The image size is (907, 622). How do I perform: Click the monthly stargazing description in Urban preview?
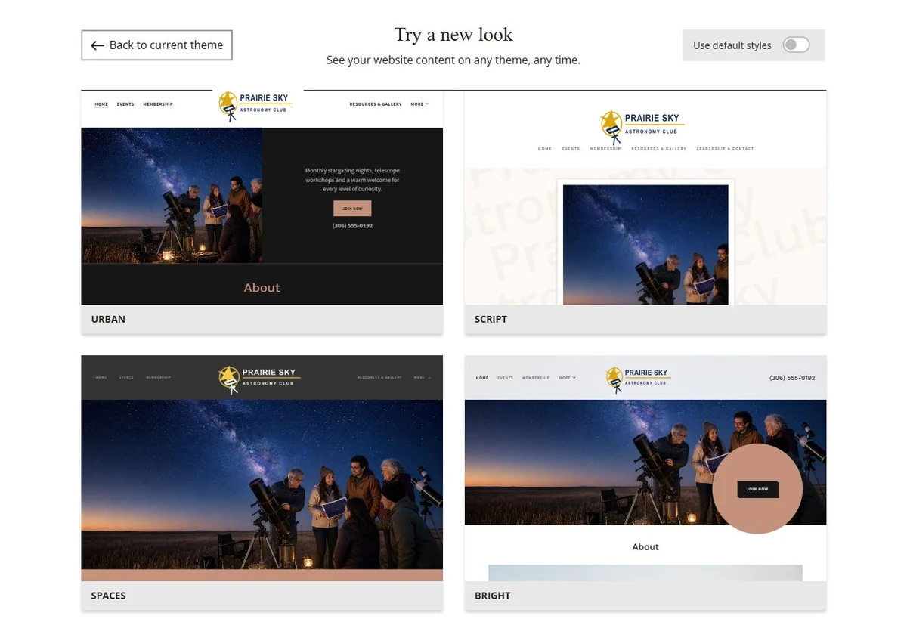(352, 180)
